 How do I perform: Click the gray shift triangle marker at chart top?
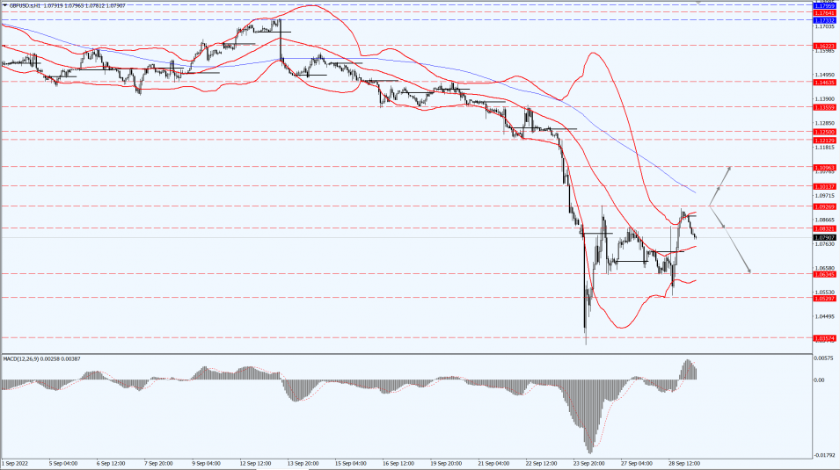[698, 2]
